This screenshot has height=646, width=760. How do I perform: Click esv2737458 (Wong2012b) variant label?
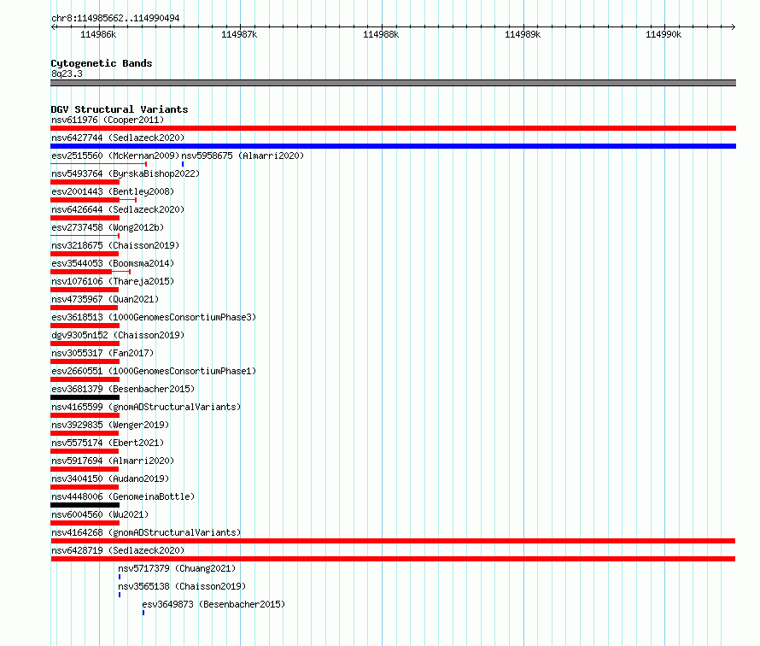click(108, 227)
